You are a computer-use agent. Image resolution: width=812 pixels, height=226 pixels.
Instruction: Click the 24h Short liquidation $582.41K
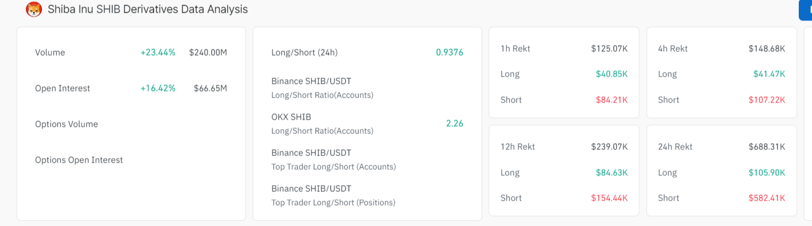click(x=767, y=198)
